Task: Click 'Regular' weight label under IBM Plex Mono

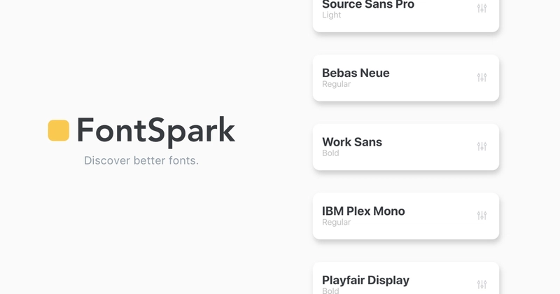Action: 336,222
